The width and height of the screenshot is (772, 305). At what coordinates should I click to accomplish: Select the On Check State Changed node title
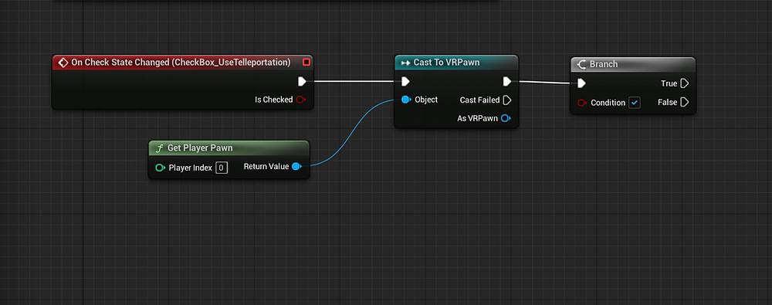click(x=181, y=63)
